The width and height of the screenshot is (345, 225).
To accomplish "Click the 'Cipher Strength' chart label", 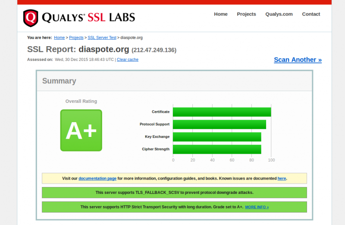I will (156, 149).
